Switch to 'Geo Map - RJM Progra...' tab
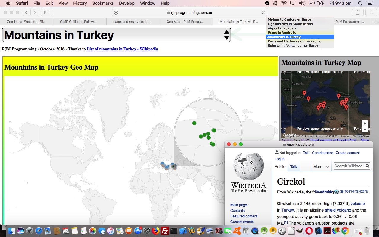 pos(186,22)
